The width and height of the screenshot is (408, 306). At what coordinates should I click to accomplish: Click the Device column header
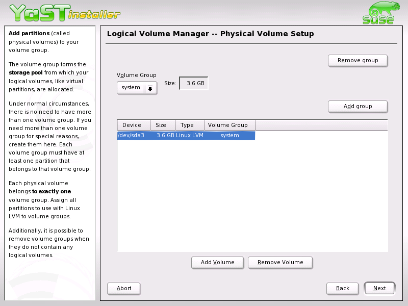(133, 125)
